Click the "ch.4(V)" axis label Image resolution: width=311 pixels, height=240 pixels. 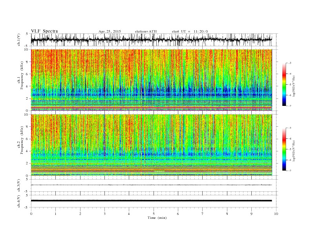coord(19,201)
